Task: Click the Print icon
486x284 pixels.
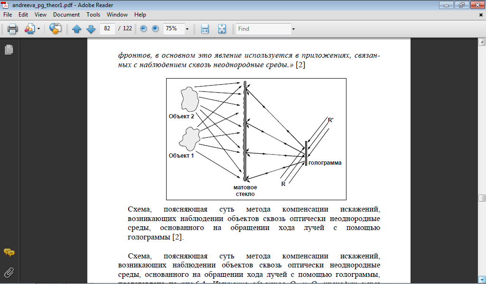Action: pos(13,29)
